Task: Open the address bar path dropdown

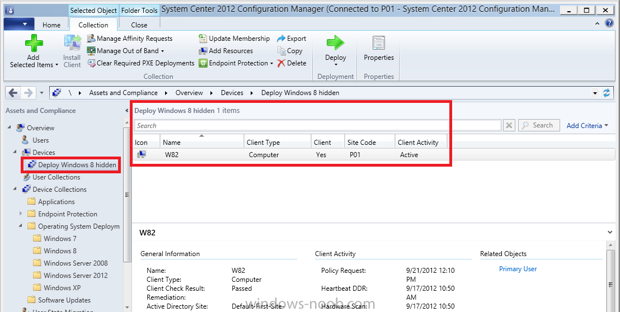Action: click(595, 93)
